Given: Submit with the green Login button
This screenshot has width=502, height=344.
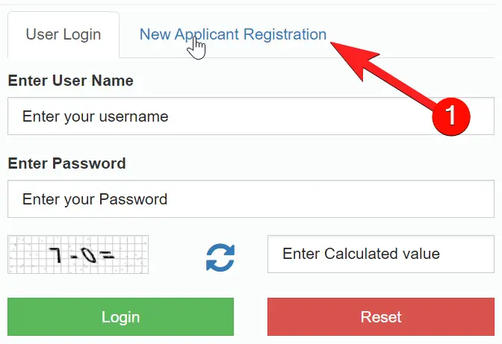Looking at the screenshot, I should coord(121,317).
